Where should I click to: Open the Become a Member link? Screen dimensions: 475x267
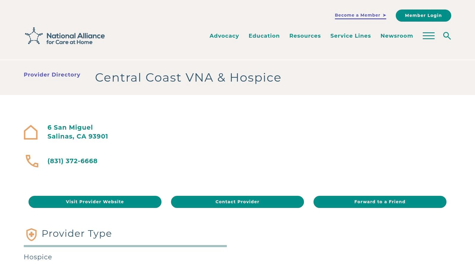(357, 15)
